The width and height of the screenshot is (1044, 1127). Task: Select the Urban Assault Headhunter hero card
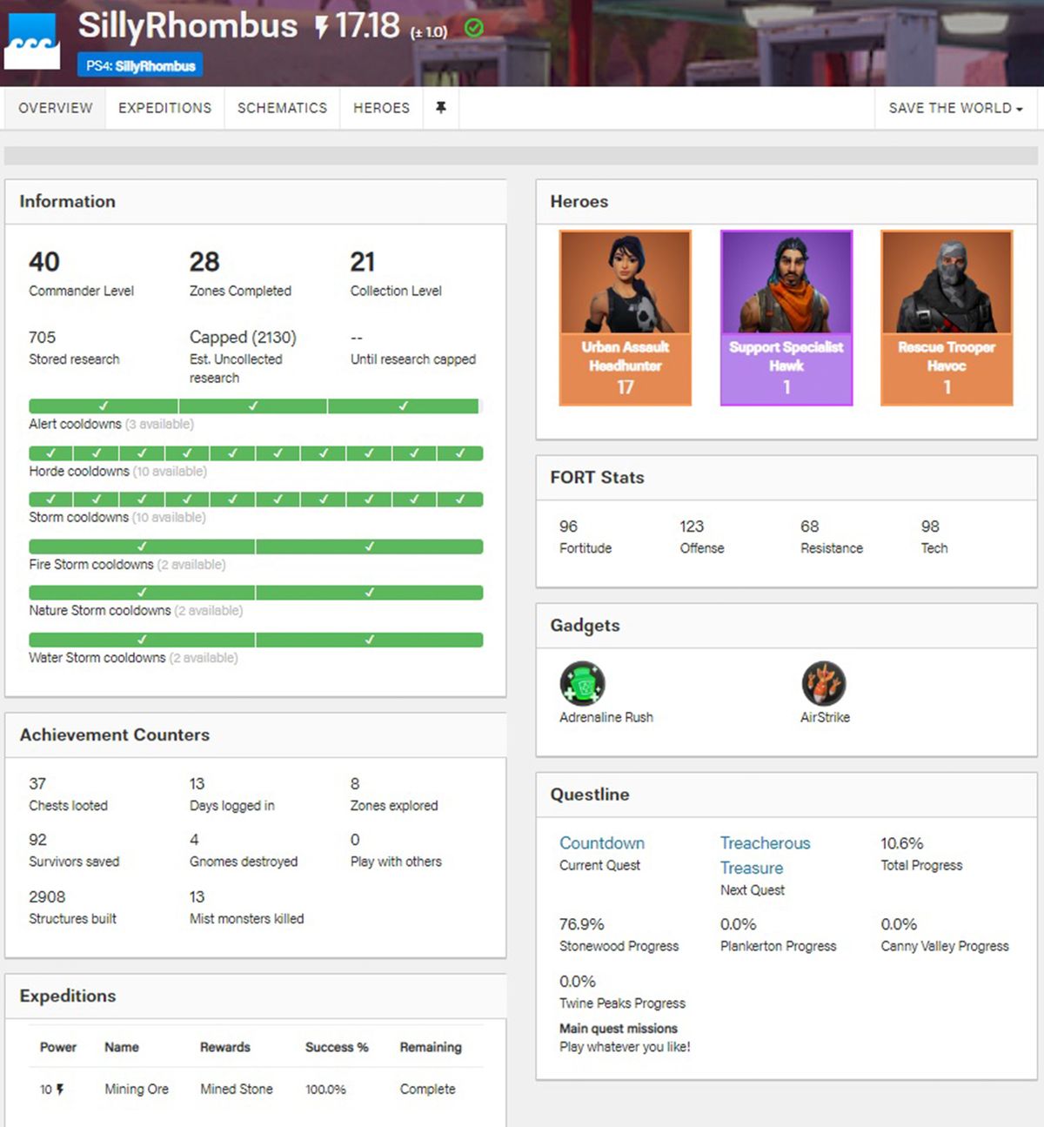[624, 318]
